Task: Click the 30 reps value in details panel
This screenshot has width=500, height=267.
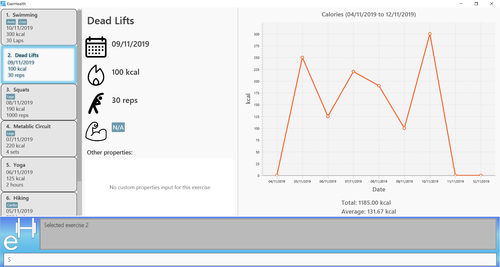Action: (x=125, y=100)
